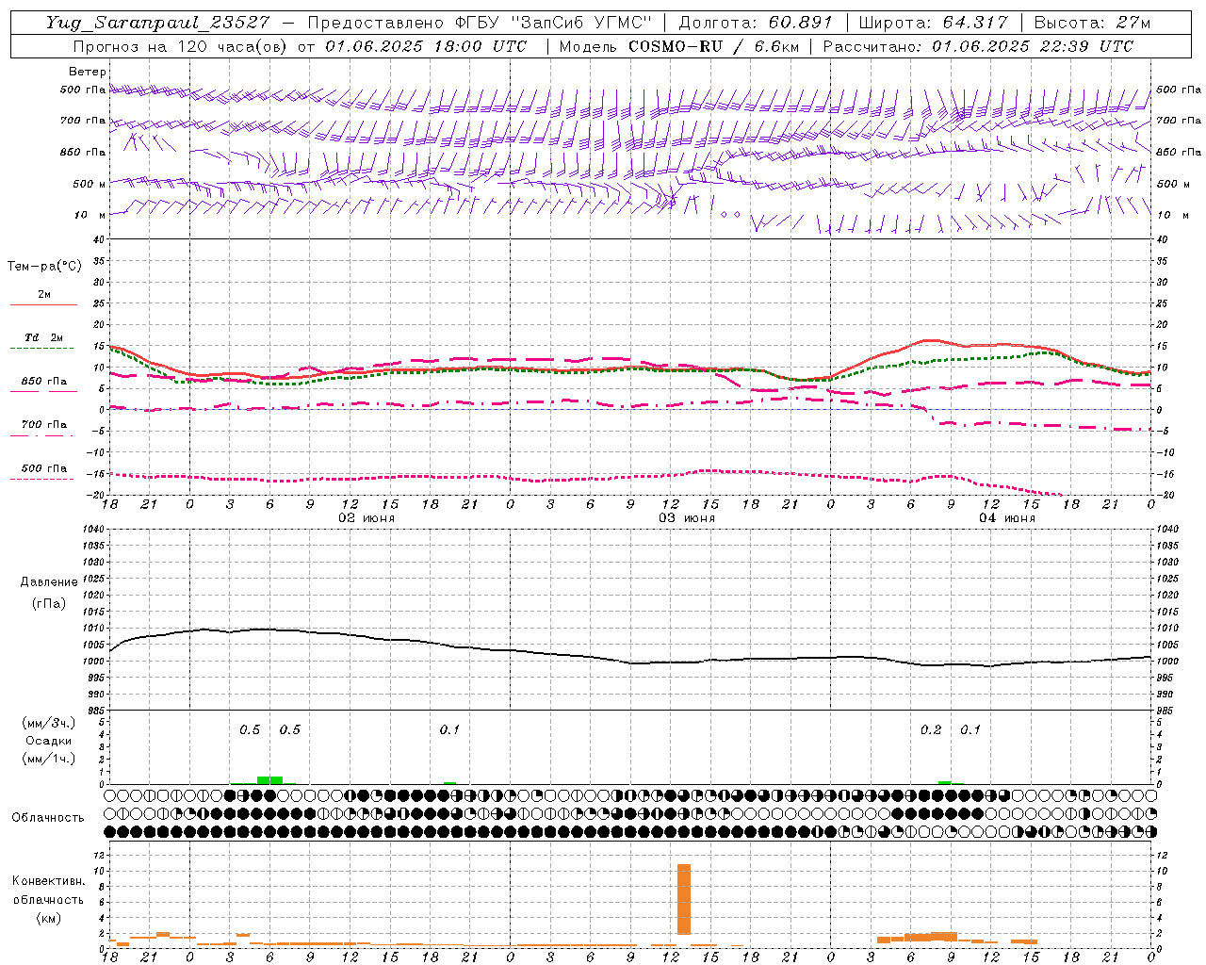Click the (мм/3ч.) units label
1206x965 pixels.
pyautogui.click(x=48, y=723)
